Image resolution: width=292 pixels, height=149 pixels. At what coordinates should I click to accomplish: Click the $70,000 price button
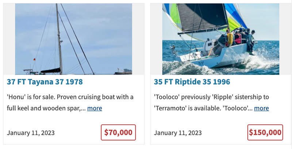[x=118, y=132]
